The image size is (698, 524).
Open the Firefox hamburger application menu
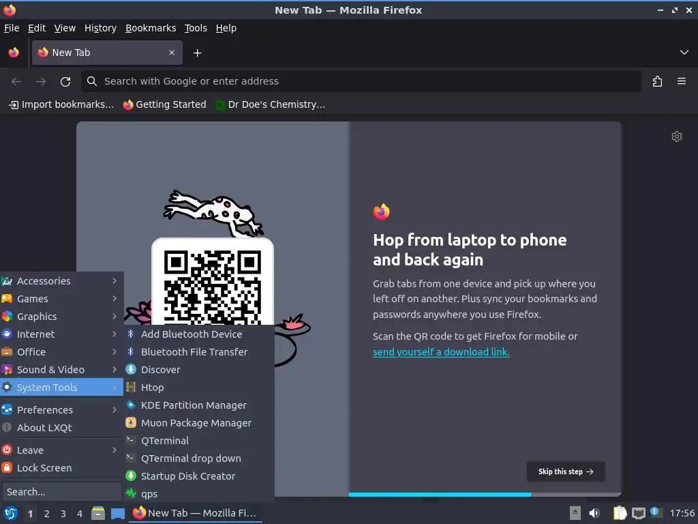[x=682, y=81]
